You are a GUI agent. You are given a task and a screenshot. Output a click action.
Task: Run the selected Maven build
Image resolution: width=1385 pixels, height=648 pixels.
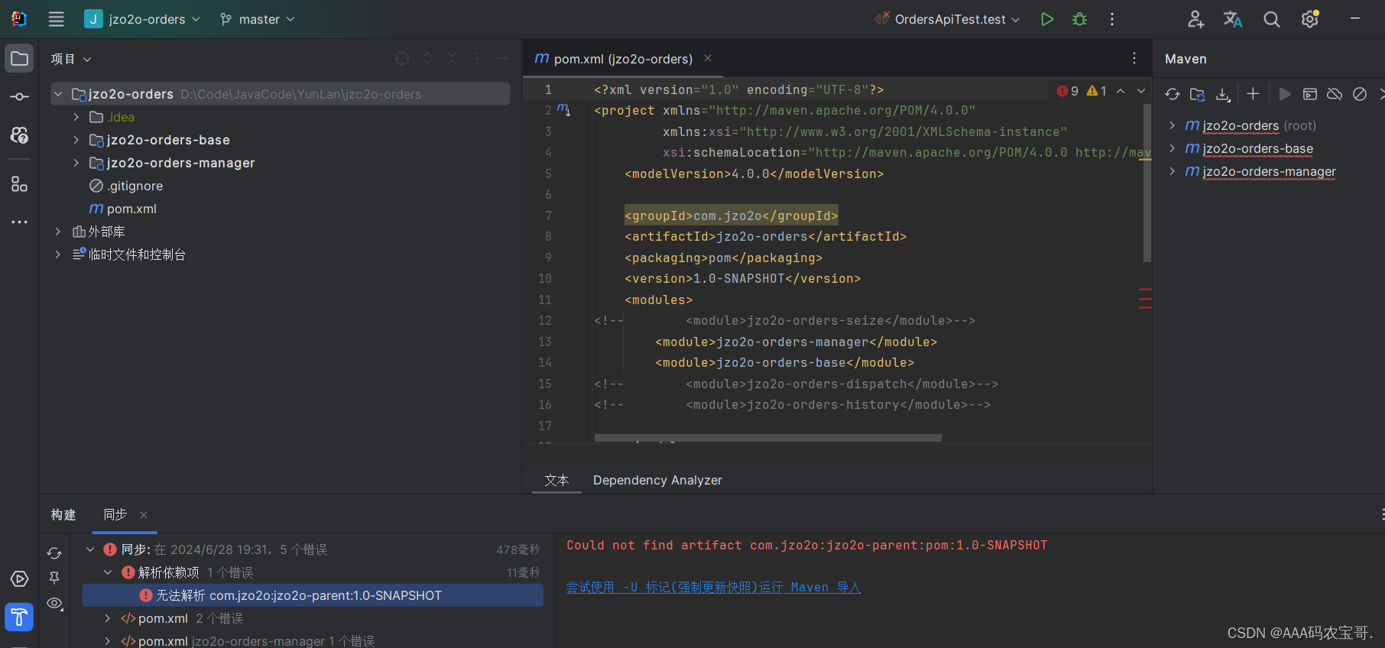pos(1285,94)
